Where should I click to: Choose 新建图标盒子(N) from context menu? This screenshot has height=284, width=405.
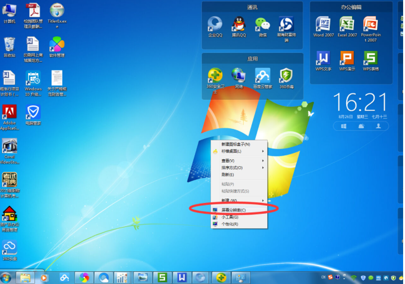(239, 144)
